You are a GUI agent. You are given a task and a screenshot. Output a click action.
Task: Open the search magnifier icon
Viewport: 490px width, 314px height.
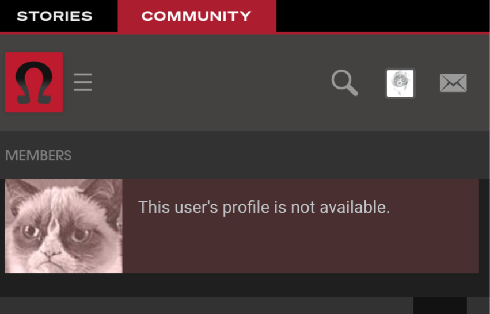345,83
